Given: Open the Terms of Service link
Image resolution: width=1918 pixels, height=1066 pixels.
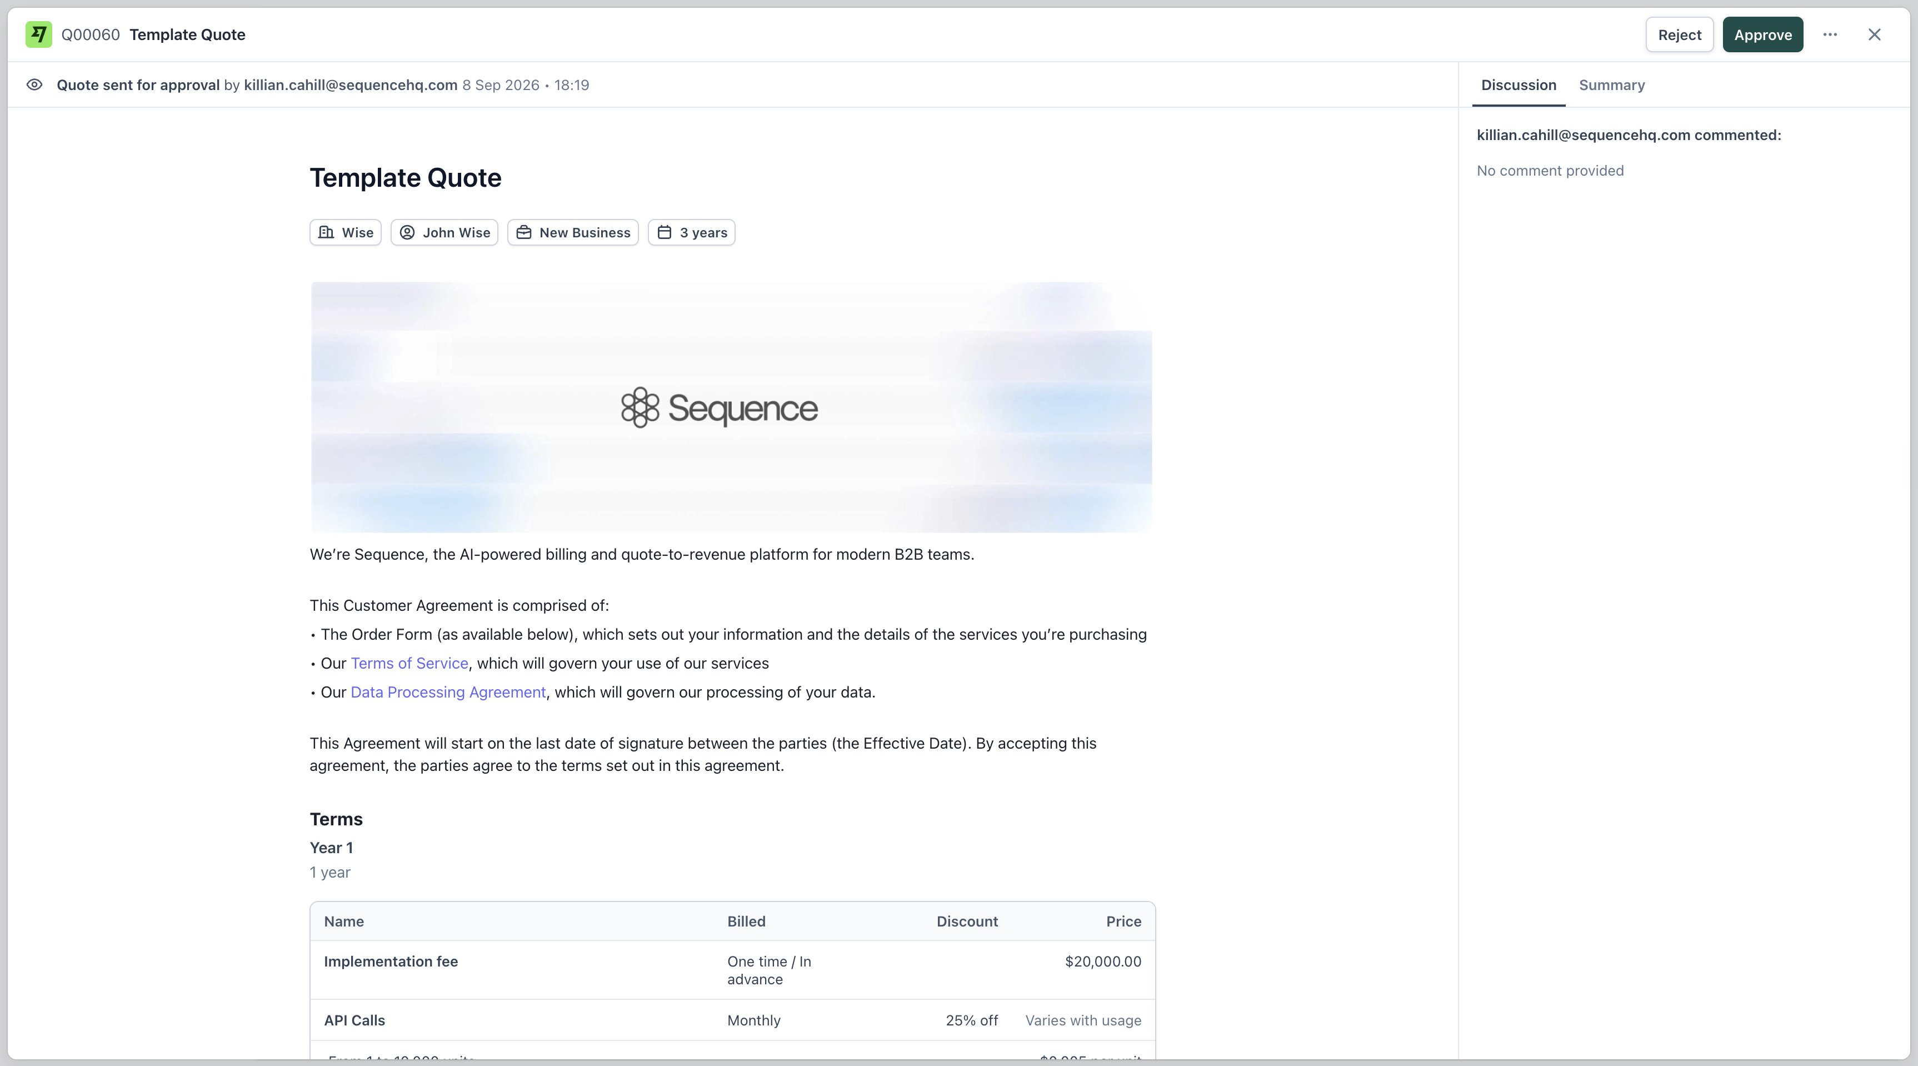Looking at the screenshot, I should tap(409, 663).
